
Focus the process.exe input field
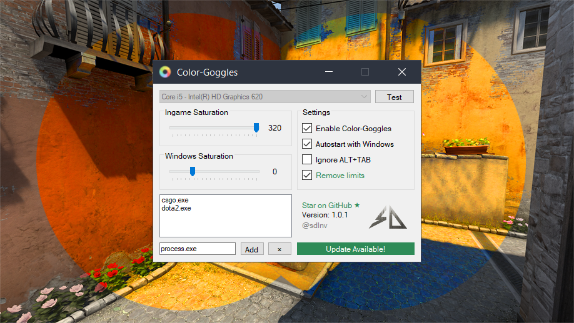[x=198, y=249]
